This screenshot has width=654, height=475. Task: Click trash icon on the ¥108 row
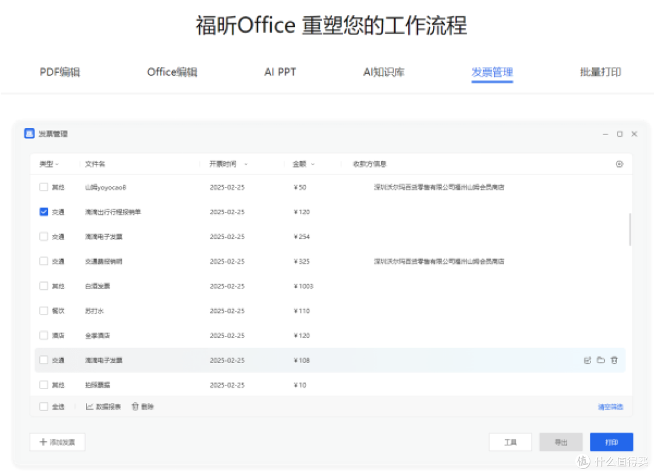pos(615,360)
